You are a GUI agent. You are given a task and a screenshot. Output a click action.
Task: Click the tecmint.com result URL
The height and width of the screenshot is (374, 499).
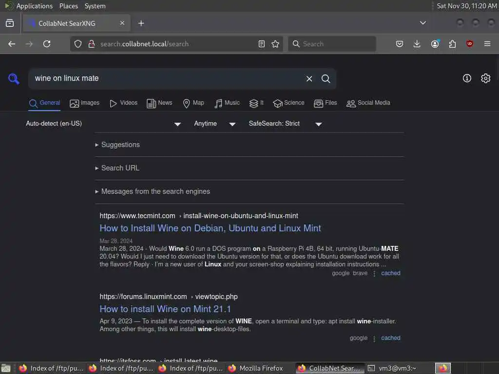coord(199,216)
